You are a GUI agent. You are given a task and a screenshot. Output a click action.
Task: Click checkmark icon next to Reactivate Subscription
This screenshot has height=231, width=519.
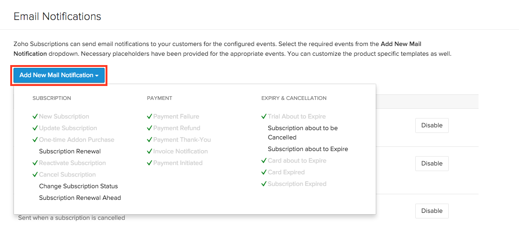point(35,163)
